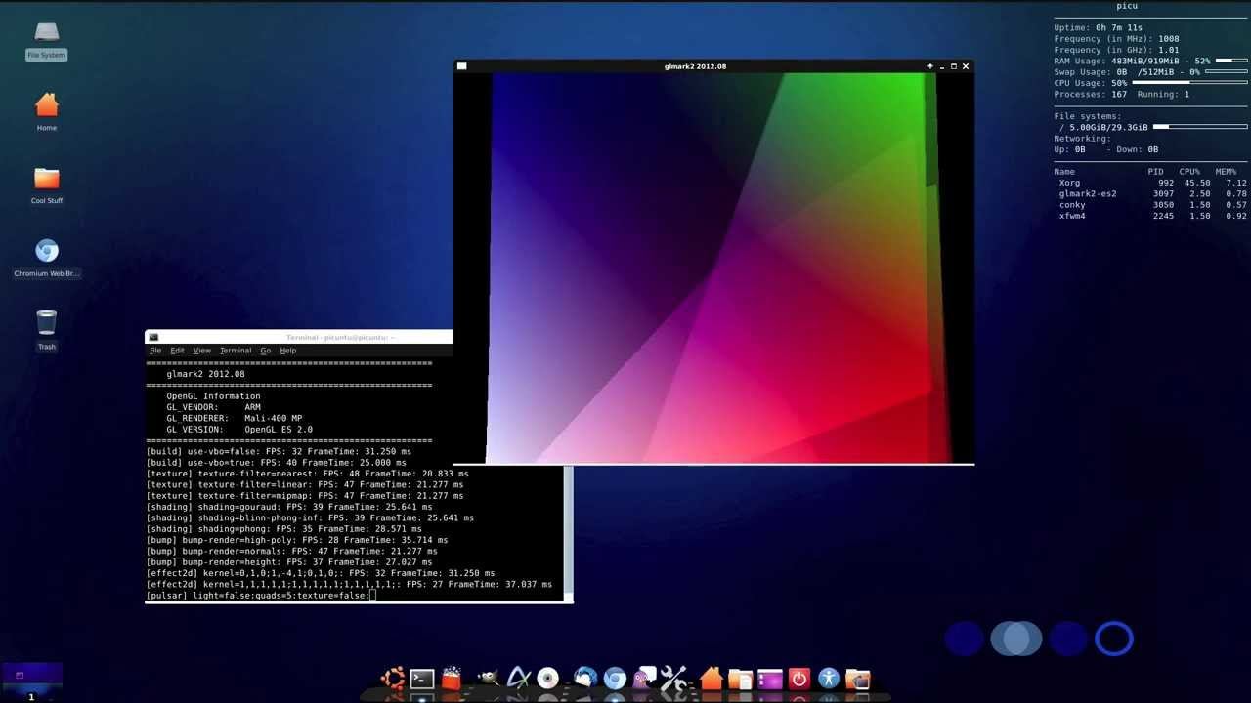Open the pictures folder icon at dock end
1251x703 pixels.
point(858,679)
